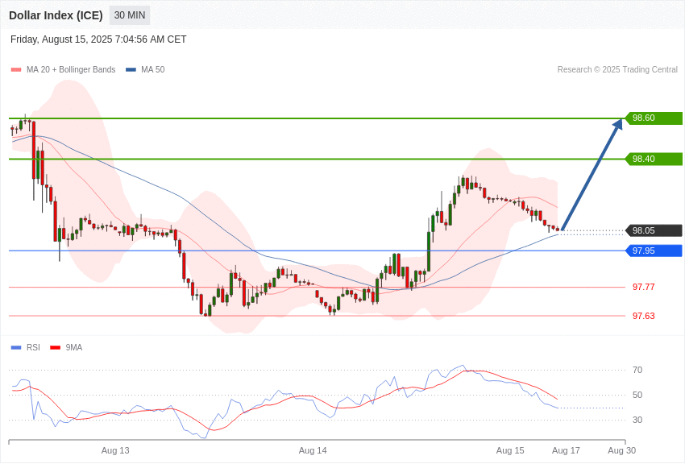This screenshot has width=685, height=464.
Task: Click the 98.40 resistance price tag
Action: (654, 159)
